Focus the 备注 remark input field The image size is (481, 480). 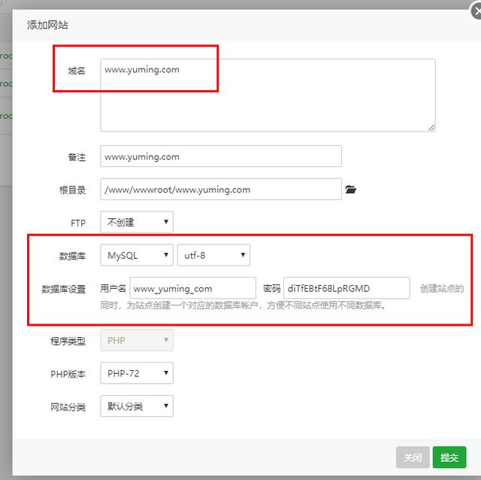(220, 156)
